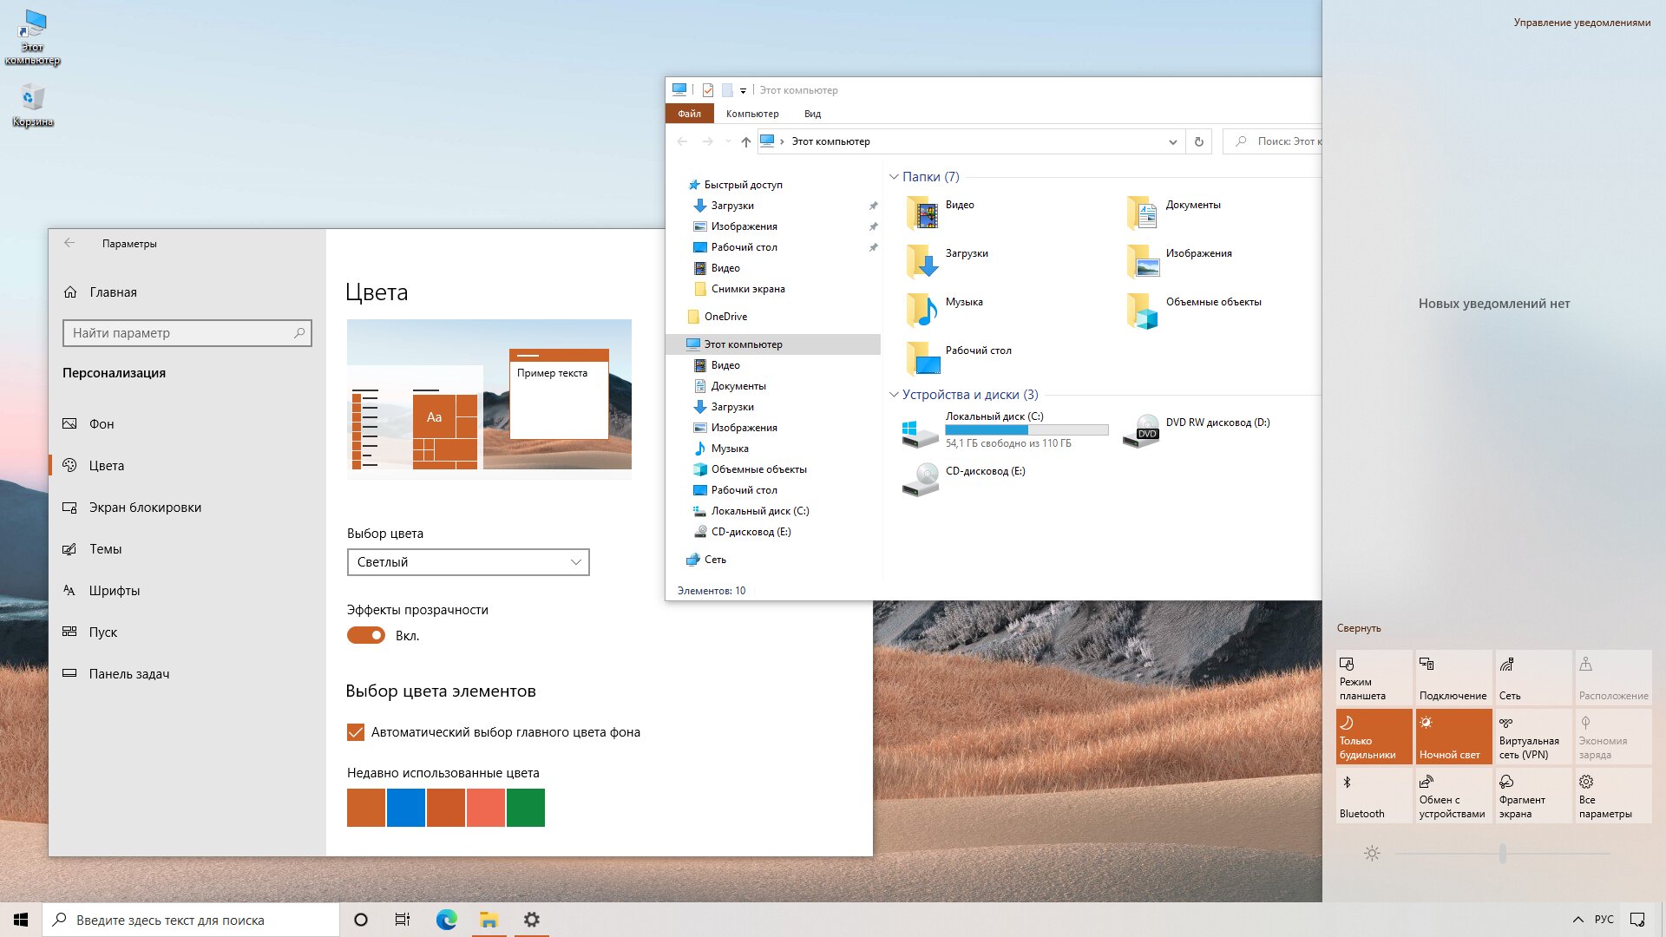Go back in the Параметры window
Image resolution: width=1666 pixels, height=937 pixels.
pyautogui.click(x=69, y=243)
